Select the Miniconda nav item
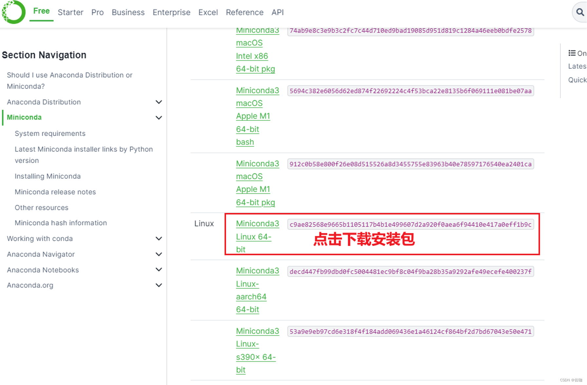Image resolution: width=587 pixels, height=385 pixels. click(24, 117)
